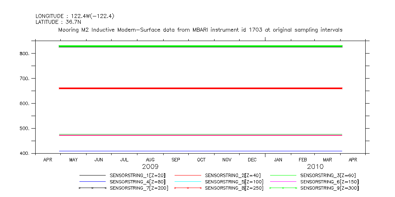This screenshot has width=395, height=197.
Task: Click the DEC month label on axis
Action: 252,160
